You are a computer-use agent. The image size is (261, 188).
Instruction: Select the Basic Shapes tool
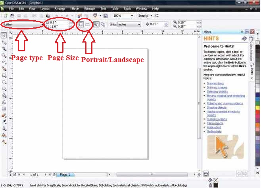click(x=4, y=95)
